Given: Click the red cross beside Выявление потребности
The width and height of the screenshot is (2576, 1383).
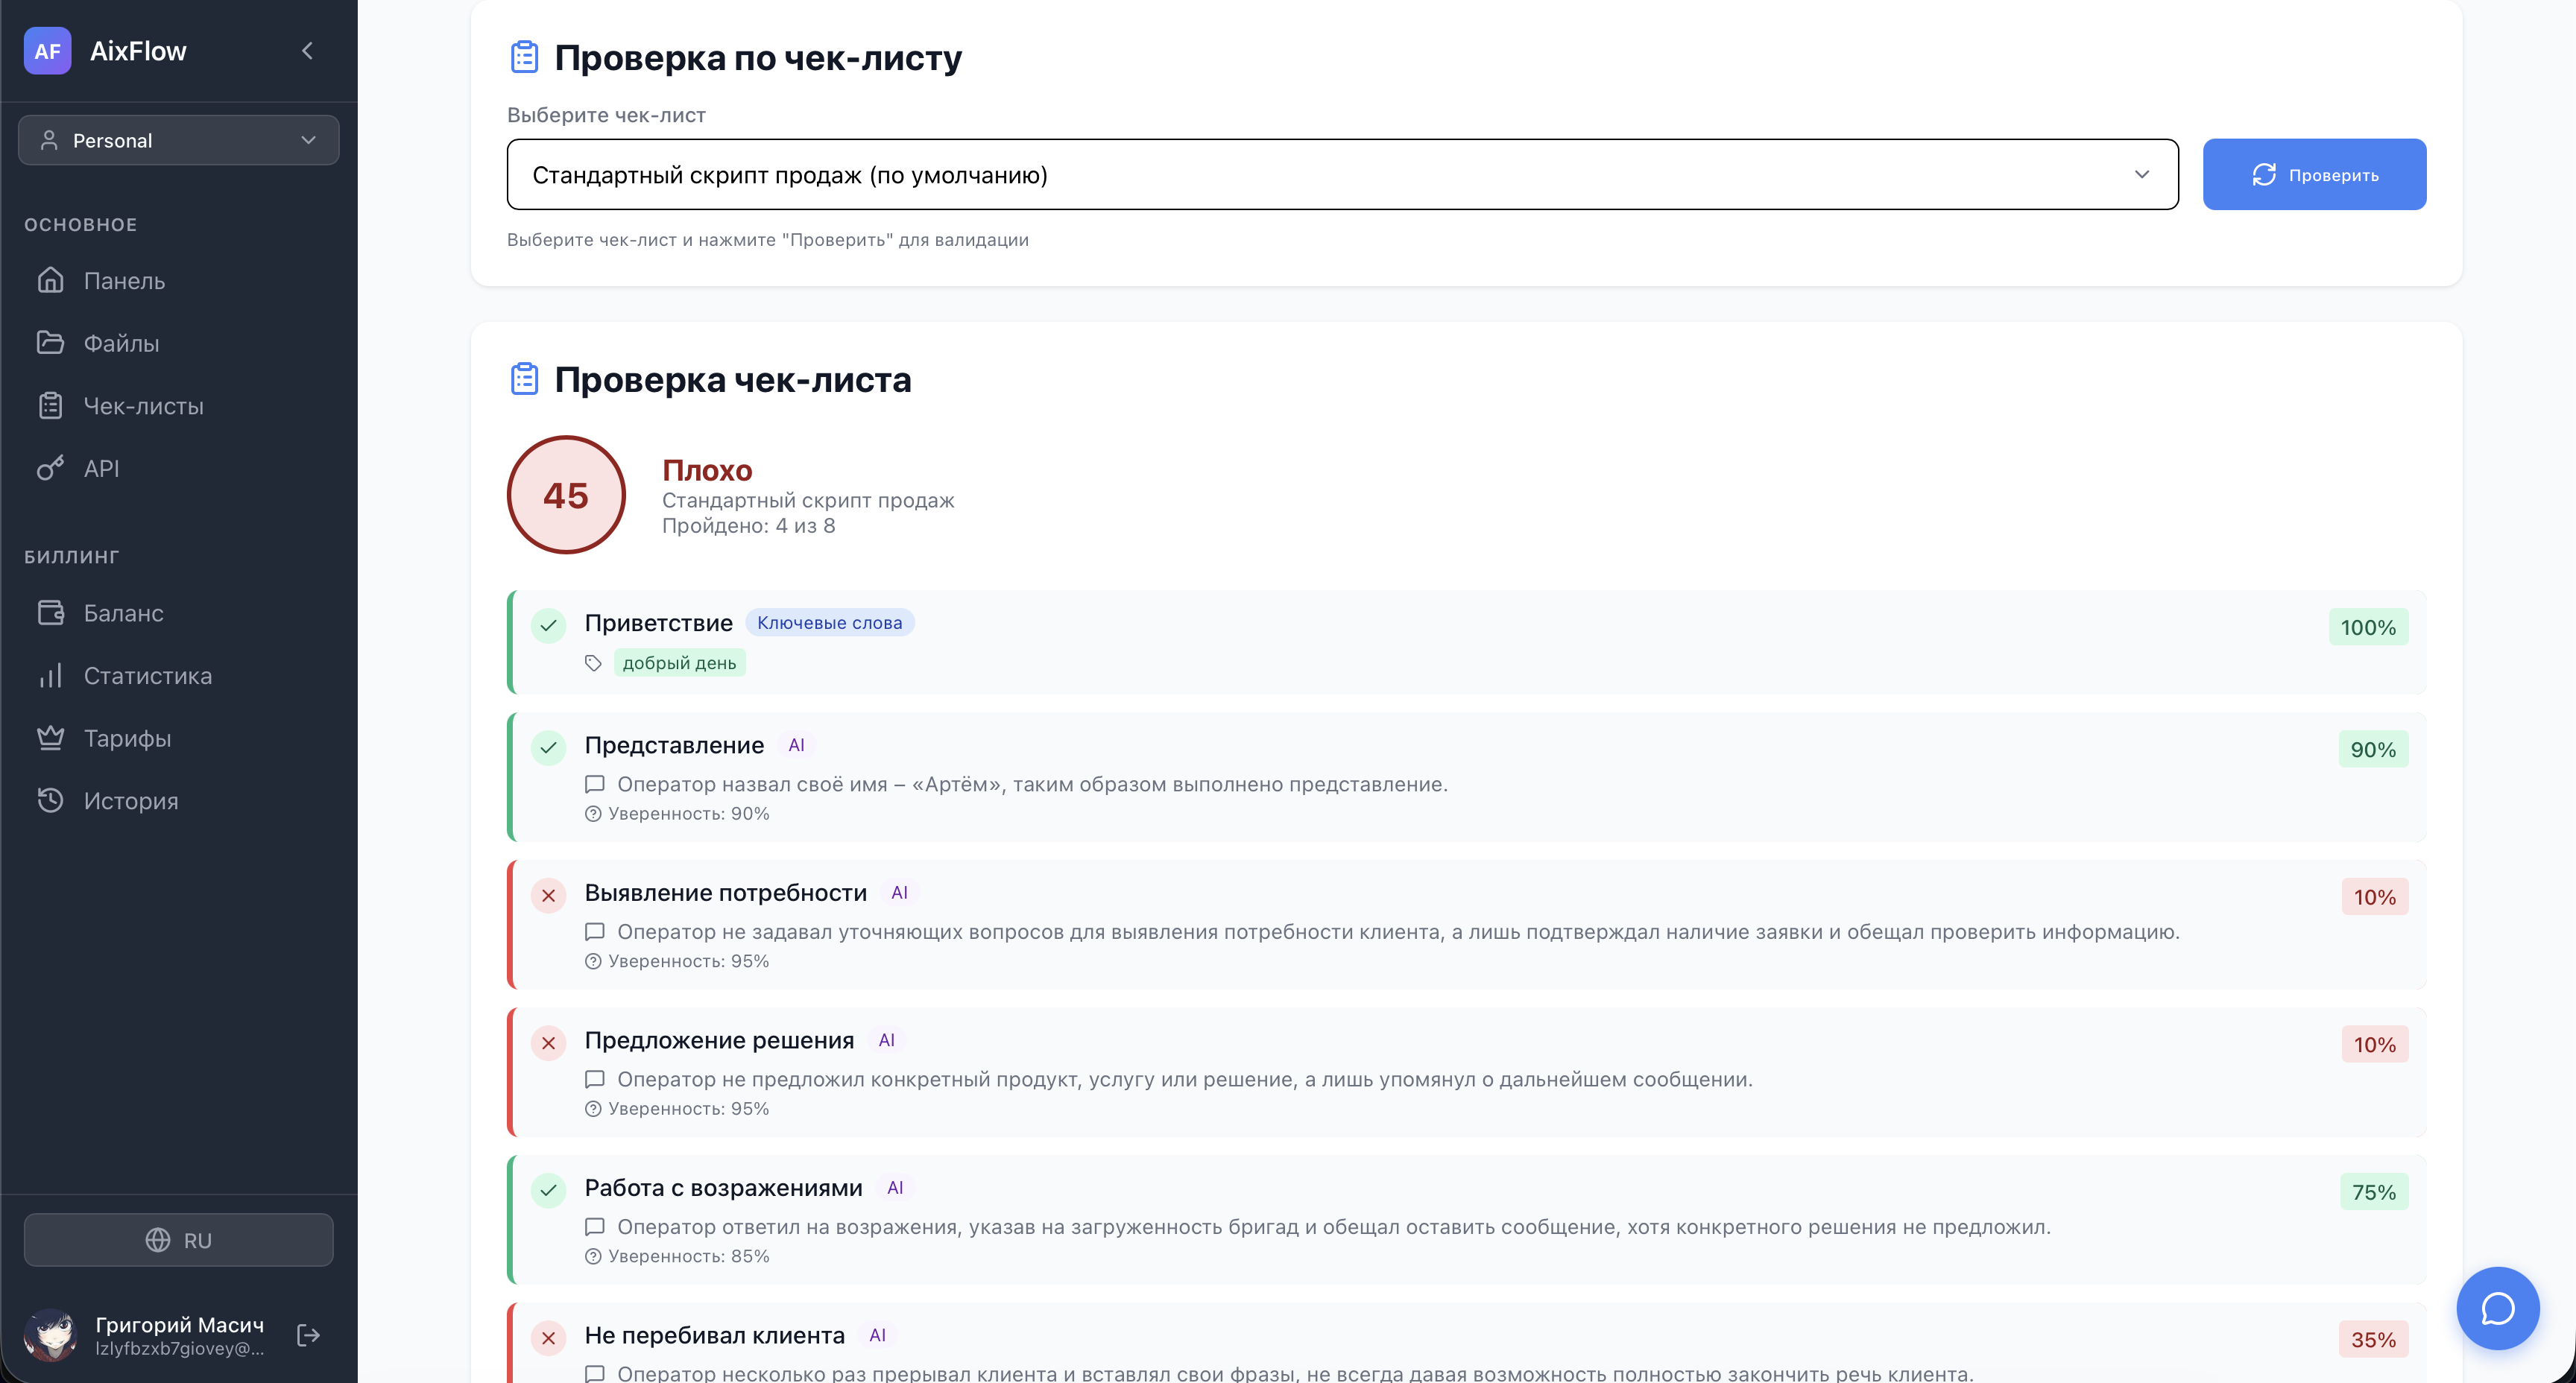Looking at the screenshot, I should coord(548,896).
